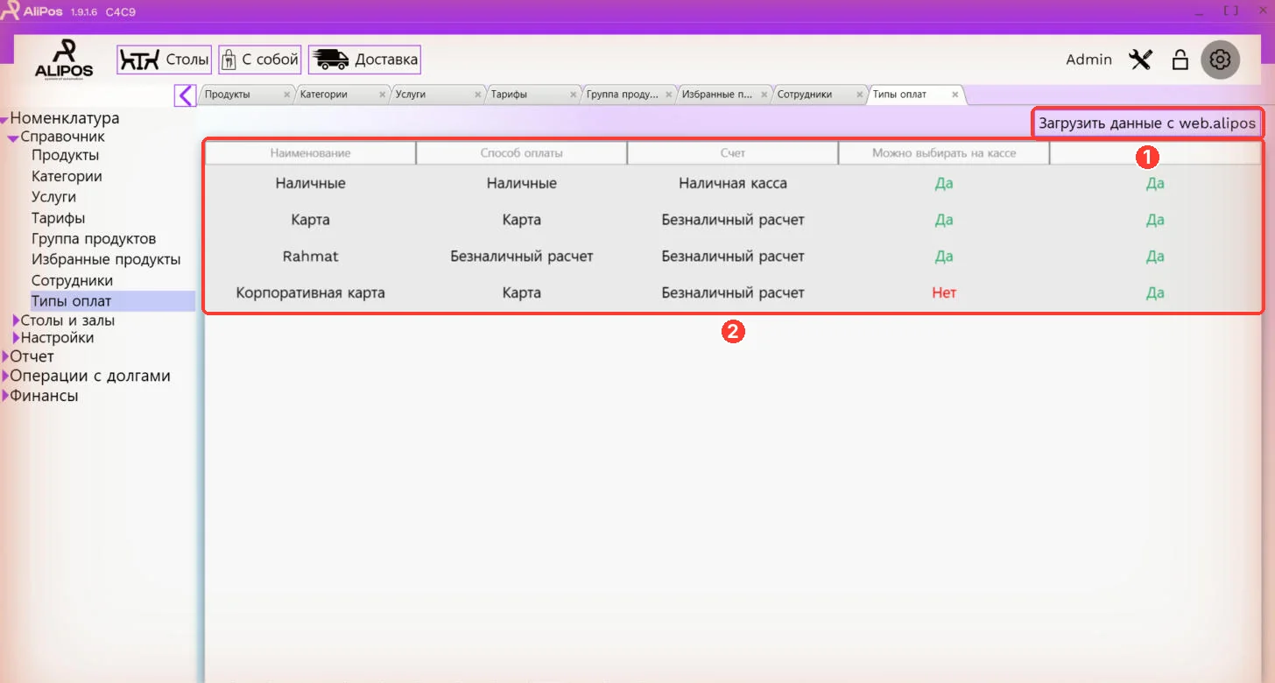
Task: Expand the Отчет section
Action: point(5,357)
